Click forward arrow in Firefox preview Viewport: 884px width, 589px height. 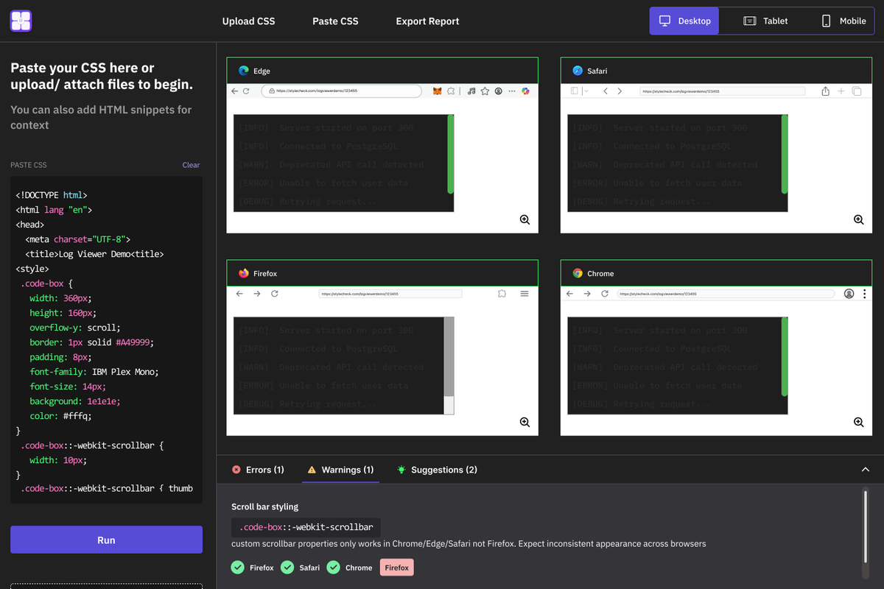tap(257, 294)
